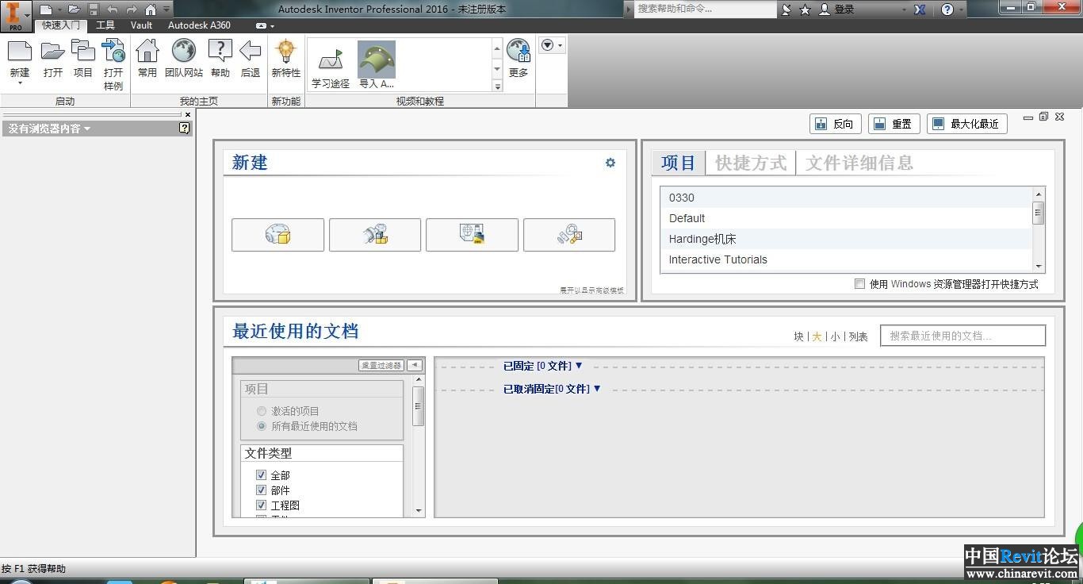Switch to the 工具 ribbon tab
The height and width of the screenshot is (584, 1083).
[105, 25]
